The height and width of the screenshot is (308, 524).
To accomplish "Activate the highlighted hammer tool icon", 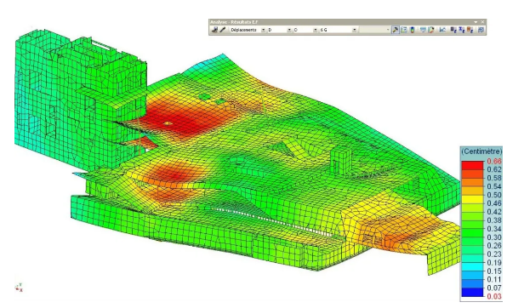I will 396,30.
